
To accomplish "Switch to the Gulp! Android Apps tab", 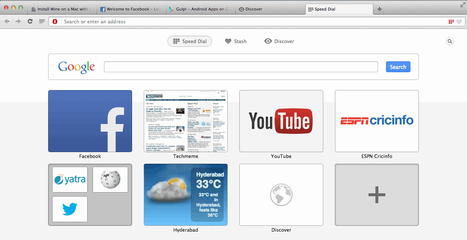I will 200,9.
